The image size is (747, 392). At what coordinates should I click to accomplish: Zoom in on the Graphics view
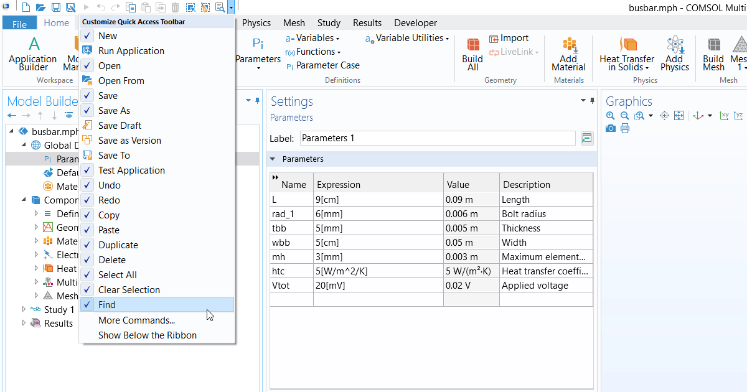610,115
